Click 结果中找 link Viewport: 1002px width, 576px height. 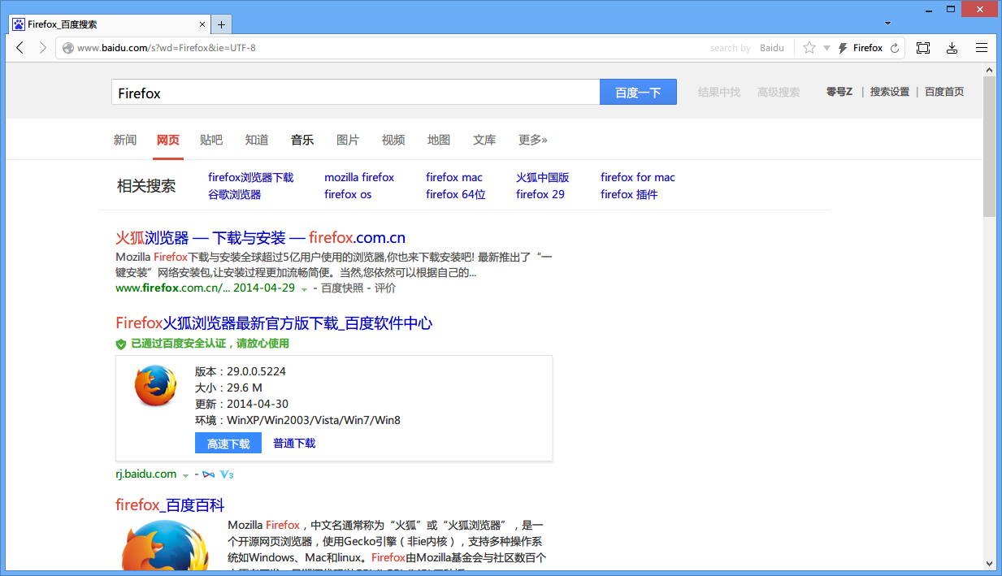719,93
